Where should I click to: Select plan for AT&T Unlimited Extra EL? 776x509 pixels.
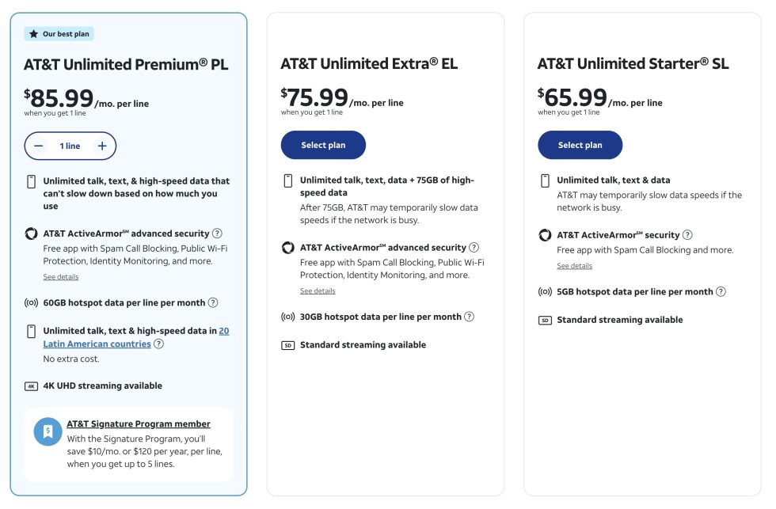[323, 145]
